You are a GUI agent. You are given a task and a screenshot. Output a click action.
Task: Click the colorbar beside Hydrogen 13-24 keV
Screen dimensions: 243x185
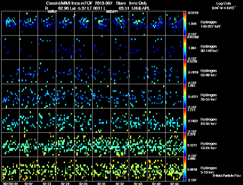click(185, 145)
